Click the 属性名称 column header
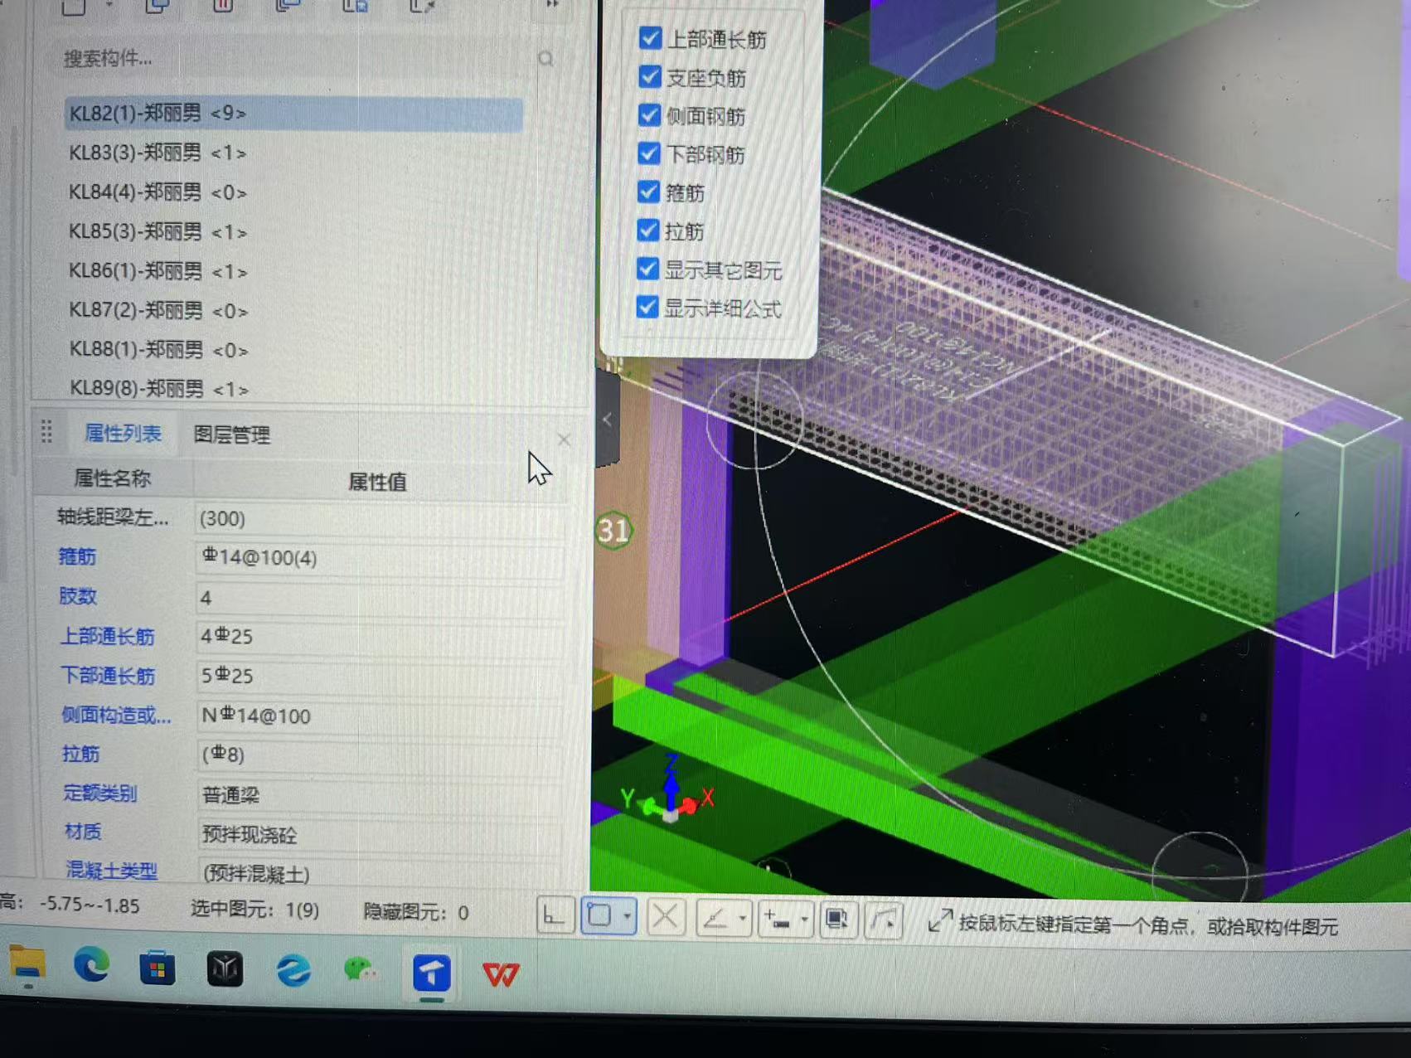This screenshot has height=1058, width=1411. pos(112,478)
